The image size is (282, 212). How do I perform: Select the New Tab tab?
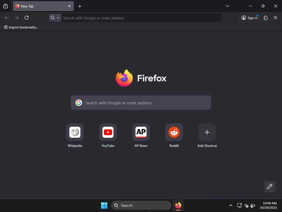43,6
